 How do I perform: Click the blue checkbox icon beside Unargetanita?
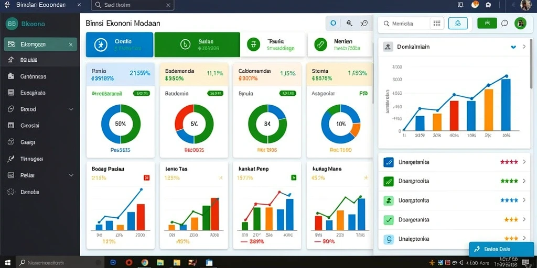click(x=389, y=162)
